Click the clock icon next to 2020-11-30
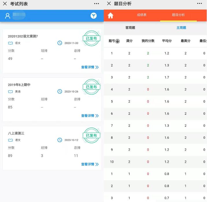207x202 pixels. 60,43
